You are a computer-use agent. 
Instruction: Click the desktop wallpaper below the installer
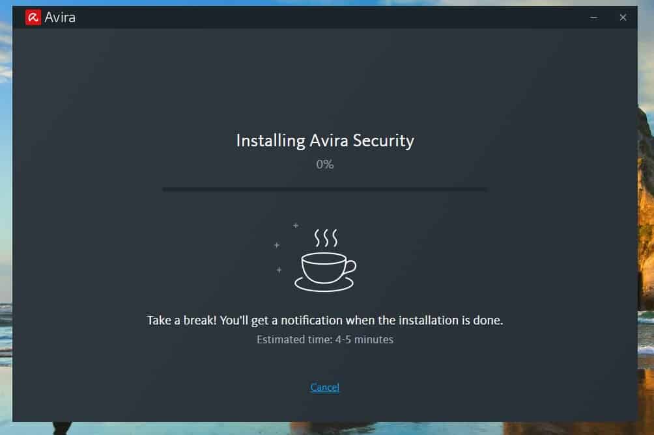coord(326,428)
